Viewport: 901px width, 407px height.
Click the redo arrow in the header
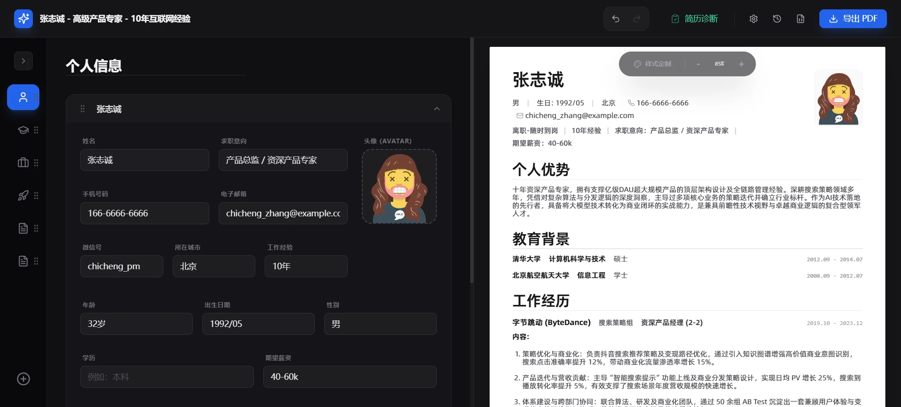click(637, 19)
